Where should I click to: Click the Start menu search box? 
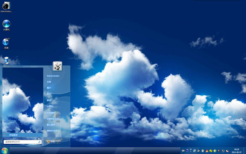point(23,142)
